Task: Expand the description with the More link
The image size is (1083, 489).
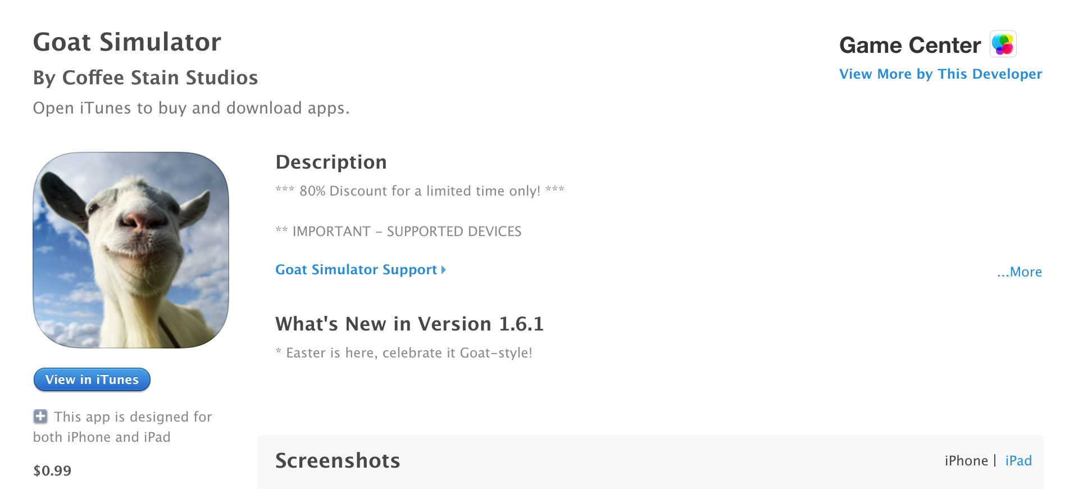Action: [x=1020, y=272]
